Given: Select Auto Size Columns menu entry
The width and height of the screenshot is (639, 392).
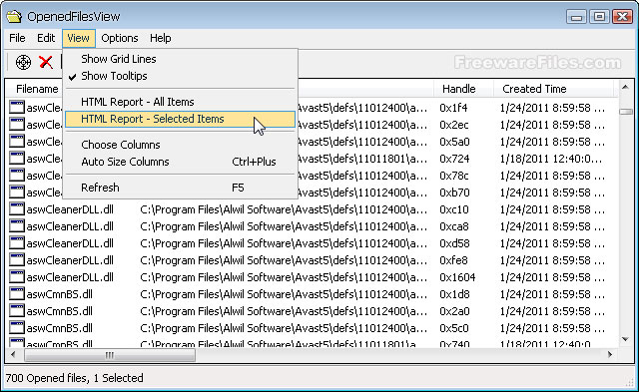Looking at the screenshot, I should [180, 162].
